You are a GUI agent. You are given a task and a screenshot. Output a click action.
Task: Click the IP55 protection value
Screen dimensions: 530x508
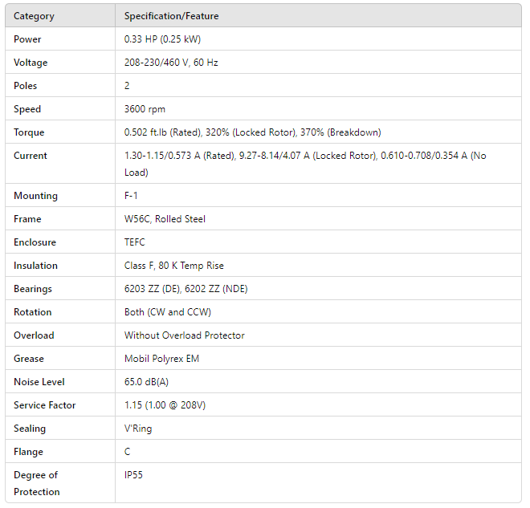[x=134, y=475]
